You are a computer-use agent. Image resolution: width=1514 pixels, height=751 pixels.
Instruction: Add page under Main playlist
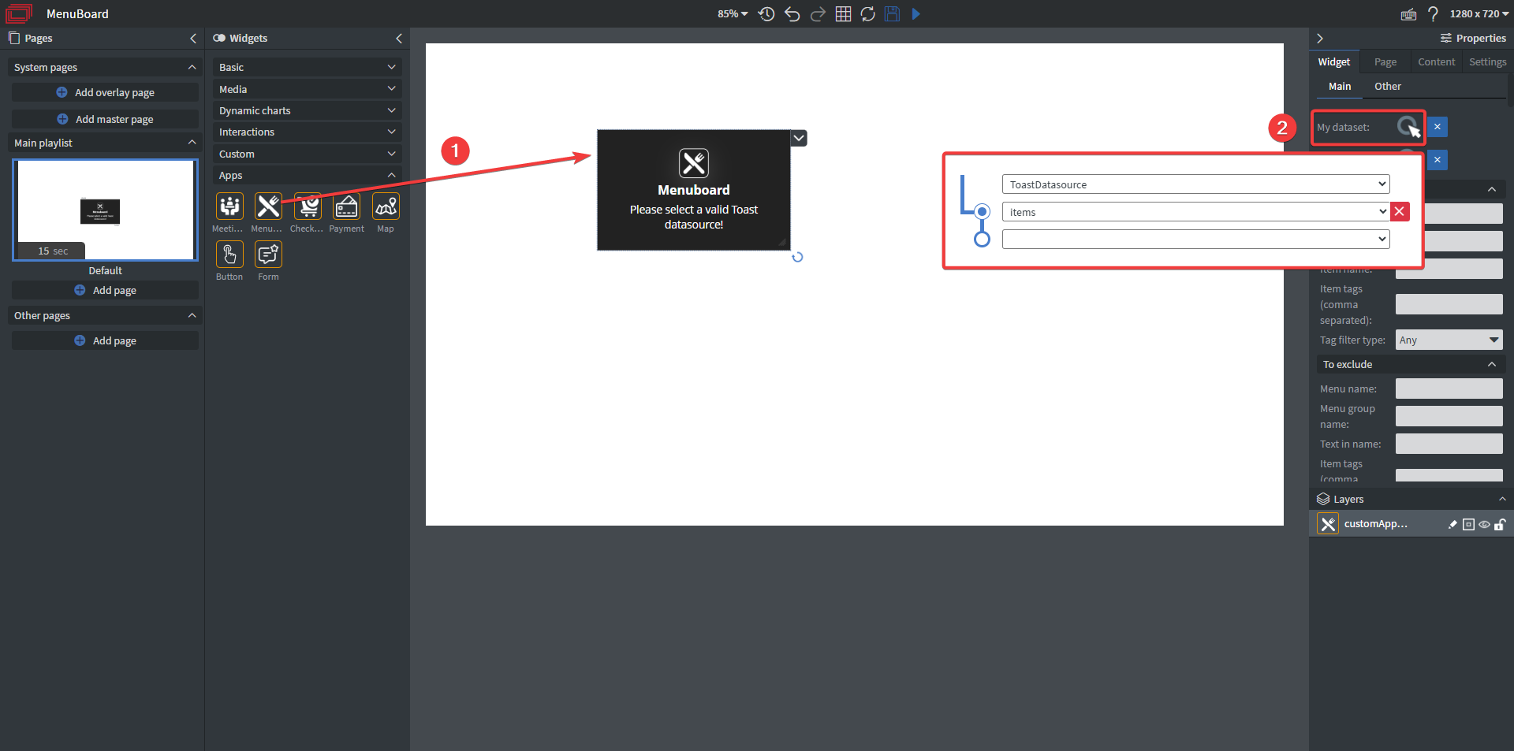click(x=105, y=290)
